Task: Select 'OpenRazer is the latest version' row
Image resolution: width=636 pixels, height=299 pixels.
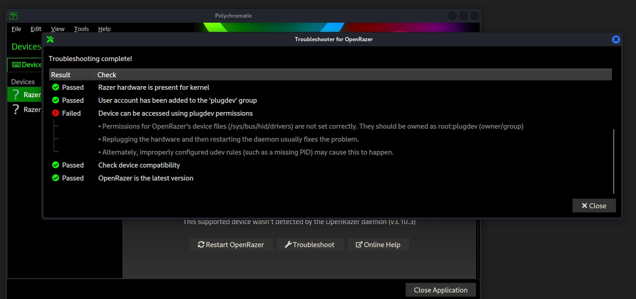Action: 331,178
